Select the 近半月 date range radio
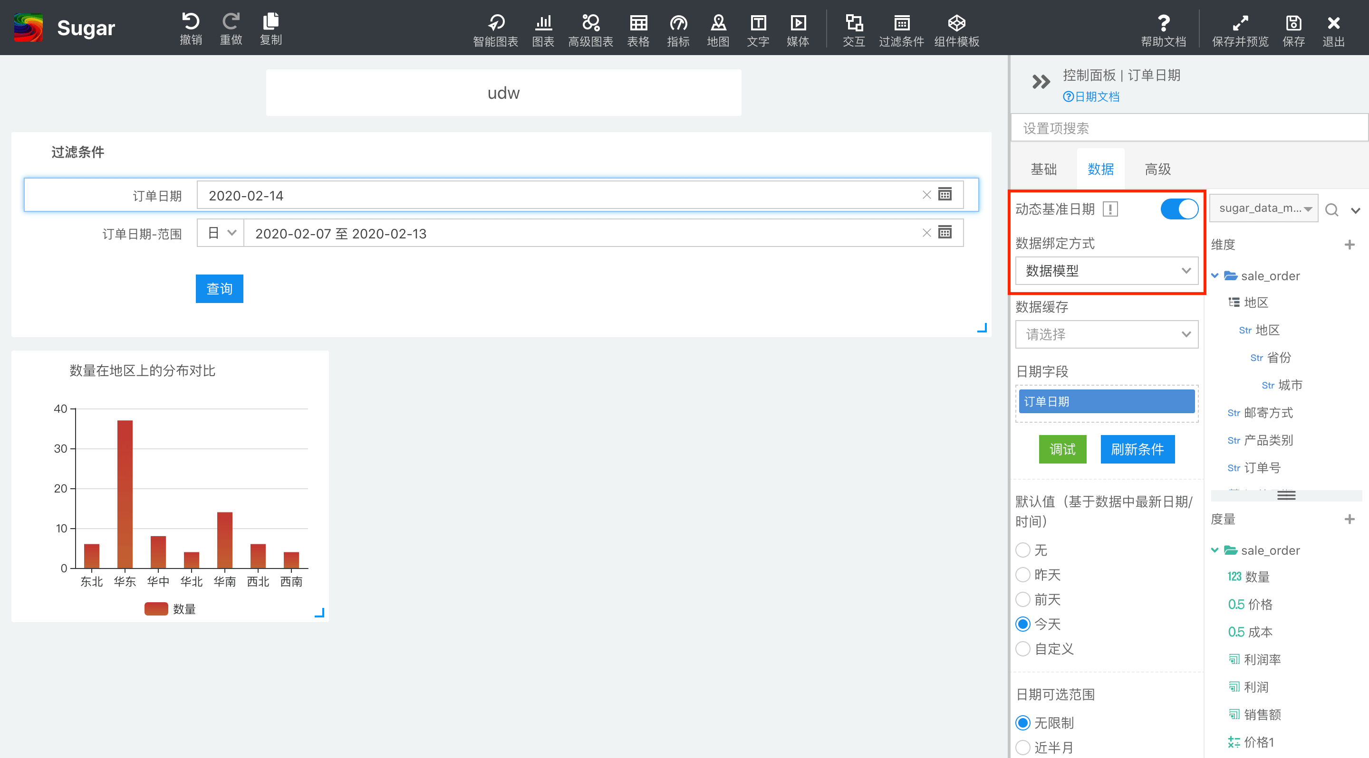The image size is (1369, 758). click(1022, 748)
